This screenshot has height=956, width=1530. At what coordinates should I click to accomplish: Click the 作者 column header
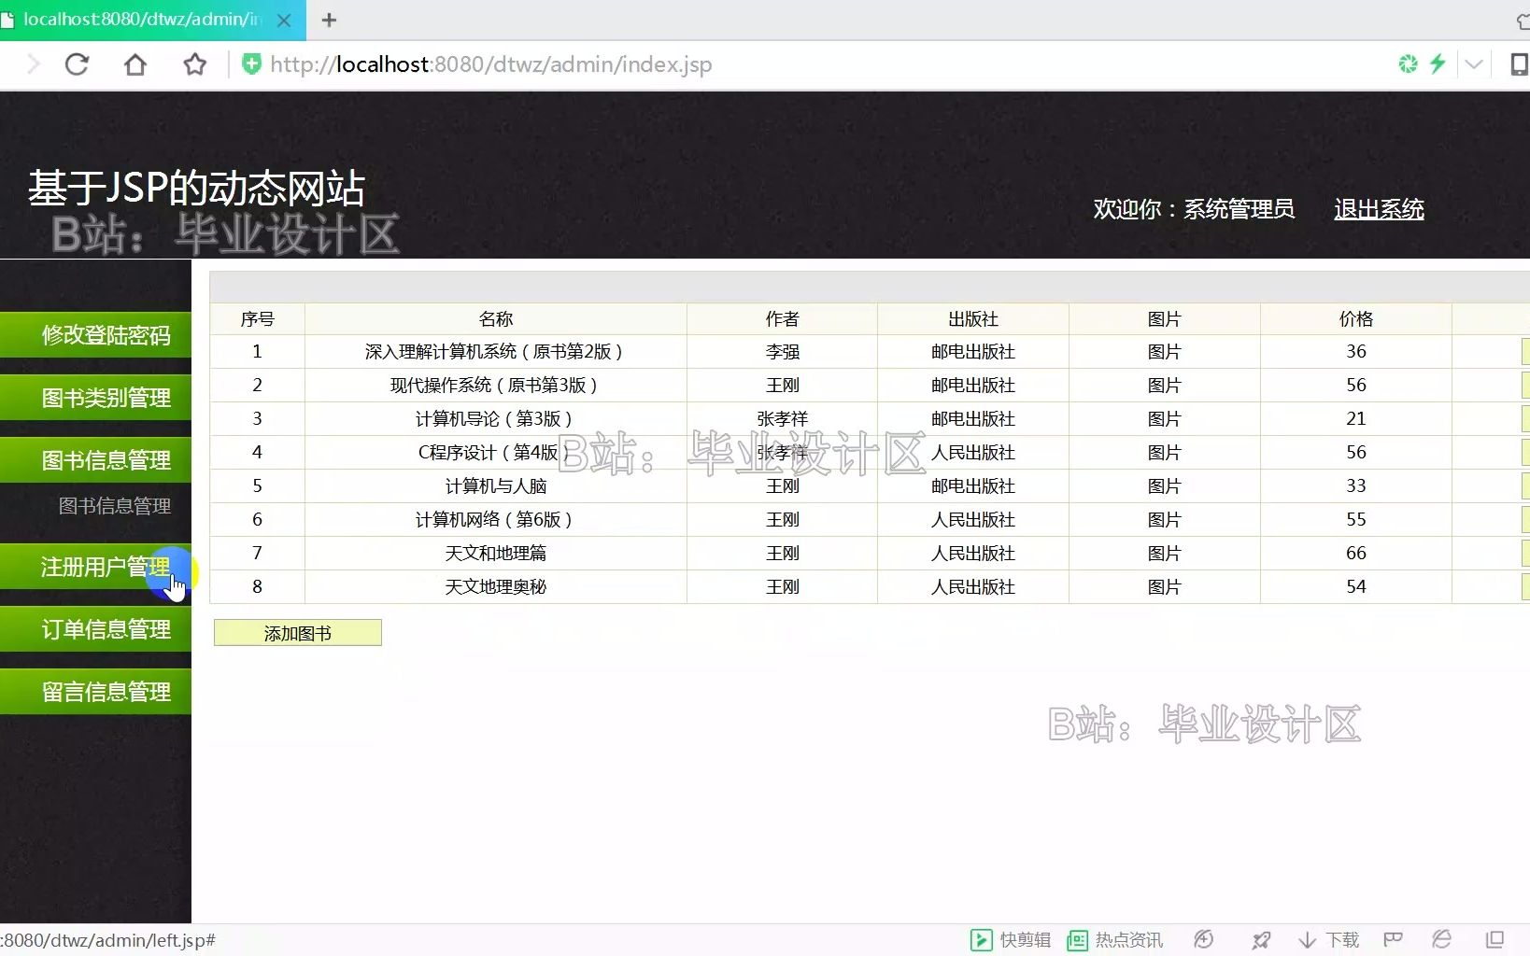click(x=782, y=319)
